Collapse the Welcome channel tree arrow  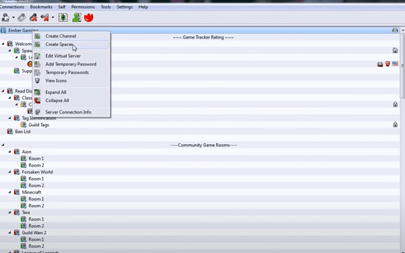3,44
